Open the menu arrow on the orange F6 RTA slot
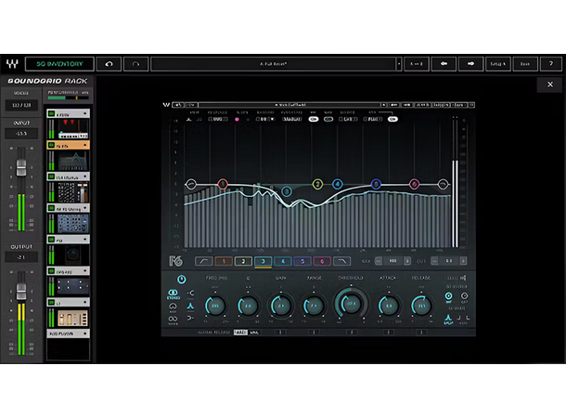The image size is (566, 418). pyautogui.click(x=85, y=146)
